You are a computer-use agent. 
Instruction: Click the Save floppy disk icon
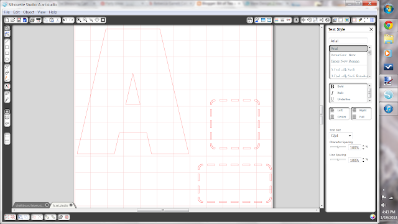point(19,20)
